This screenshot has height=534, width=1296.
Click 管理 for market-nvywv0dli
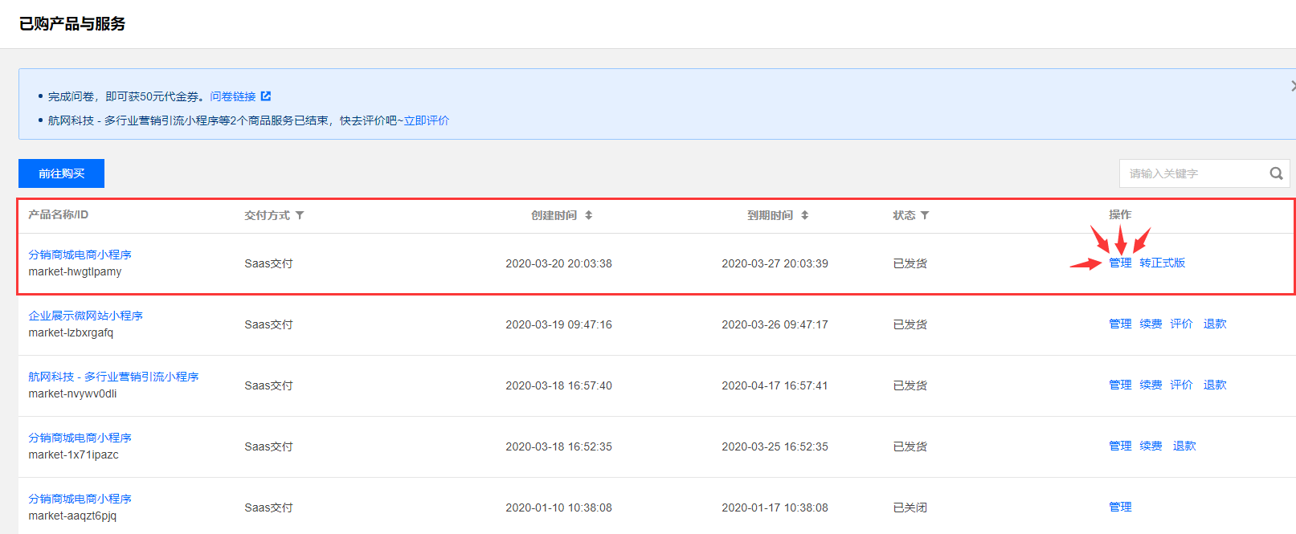tap(1120, 385)
